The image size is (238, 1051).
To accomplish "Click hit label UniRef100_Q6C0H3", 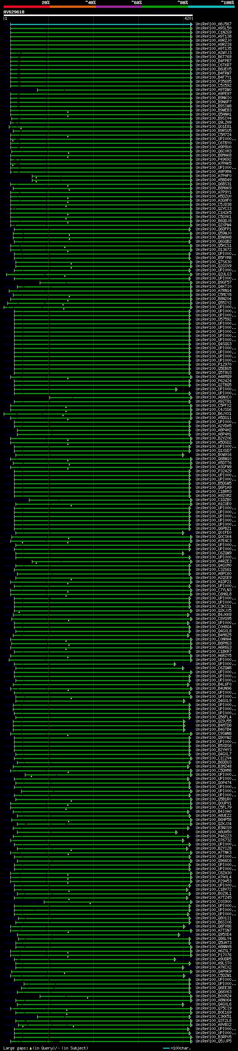I will tap(213, 151).
